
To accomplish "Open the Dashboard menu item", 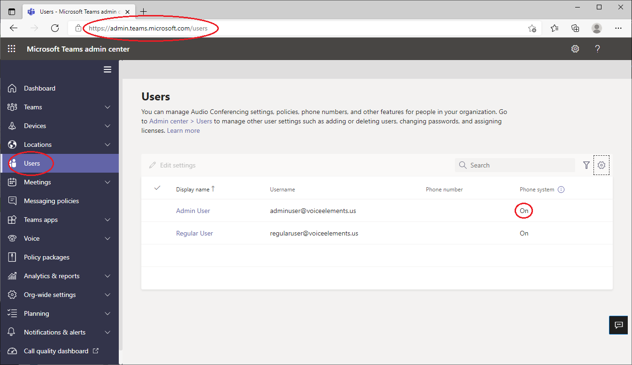I will [59, 88].
